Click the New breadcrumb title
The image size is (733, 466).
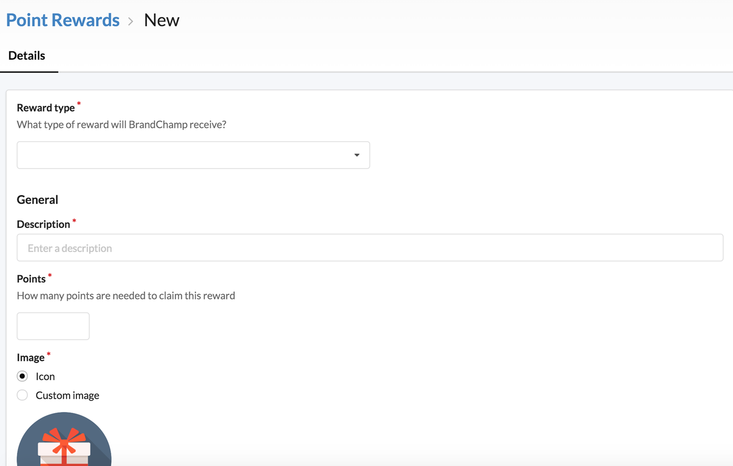[161, 20]
